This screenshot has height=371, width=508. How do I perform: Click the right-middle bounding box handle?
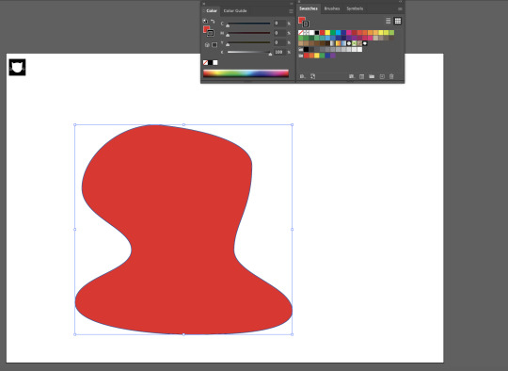pyautogui.click(x=293, y=229)
